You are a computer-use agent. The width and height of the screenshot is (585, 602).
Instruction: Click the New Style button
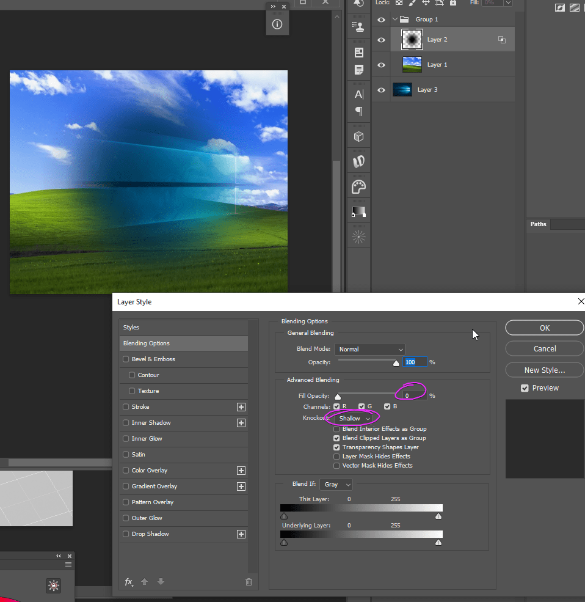[x=543, y=370]
